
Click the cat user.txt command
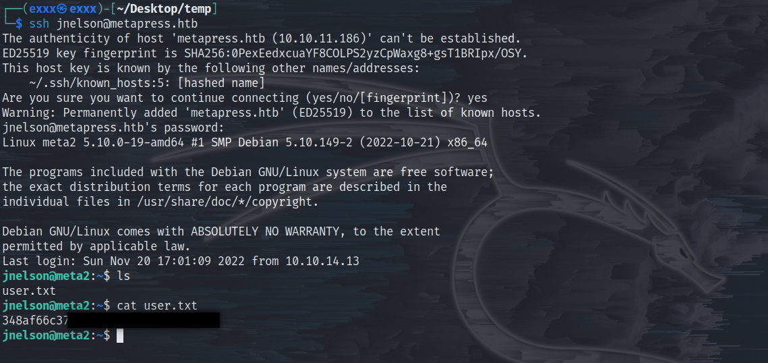pos(156,306)
